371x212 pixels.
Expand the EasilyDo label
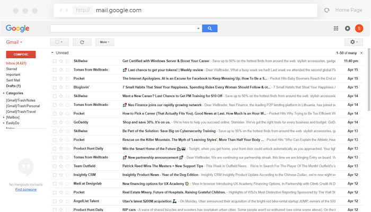coord(4,123)
